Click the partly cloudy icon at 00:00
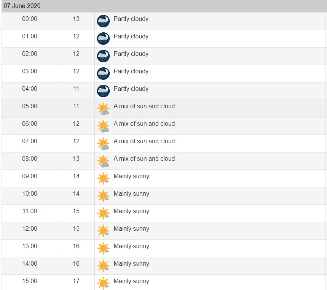The image size is (327, 290). (x=103, y=21)
